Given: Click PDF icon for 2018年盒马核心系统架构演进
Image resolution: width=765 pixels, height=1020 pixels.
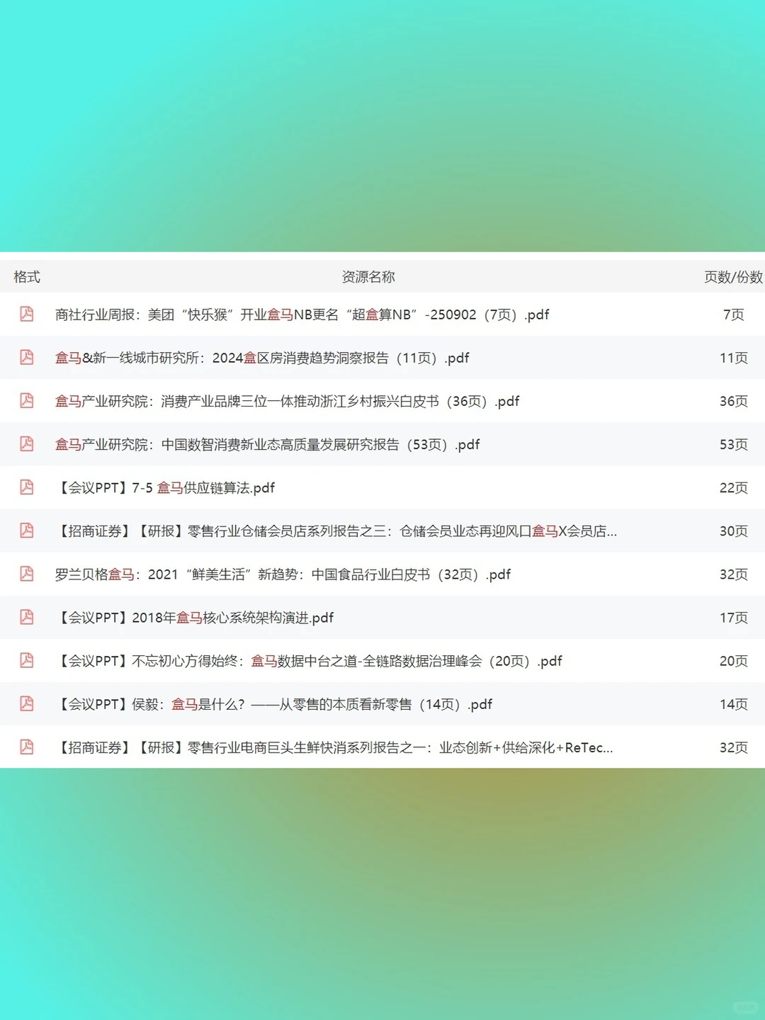Looking at the screenshot, I should (x=27, y=616).
